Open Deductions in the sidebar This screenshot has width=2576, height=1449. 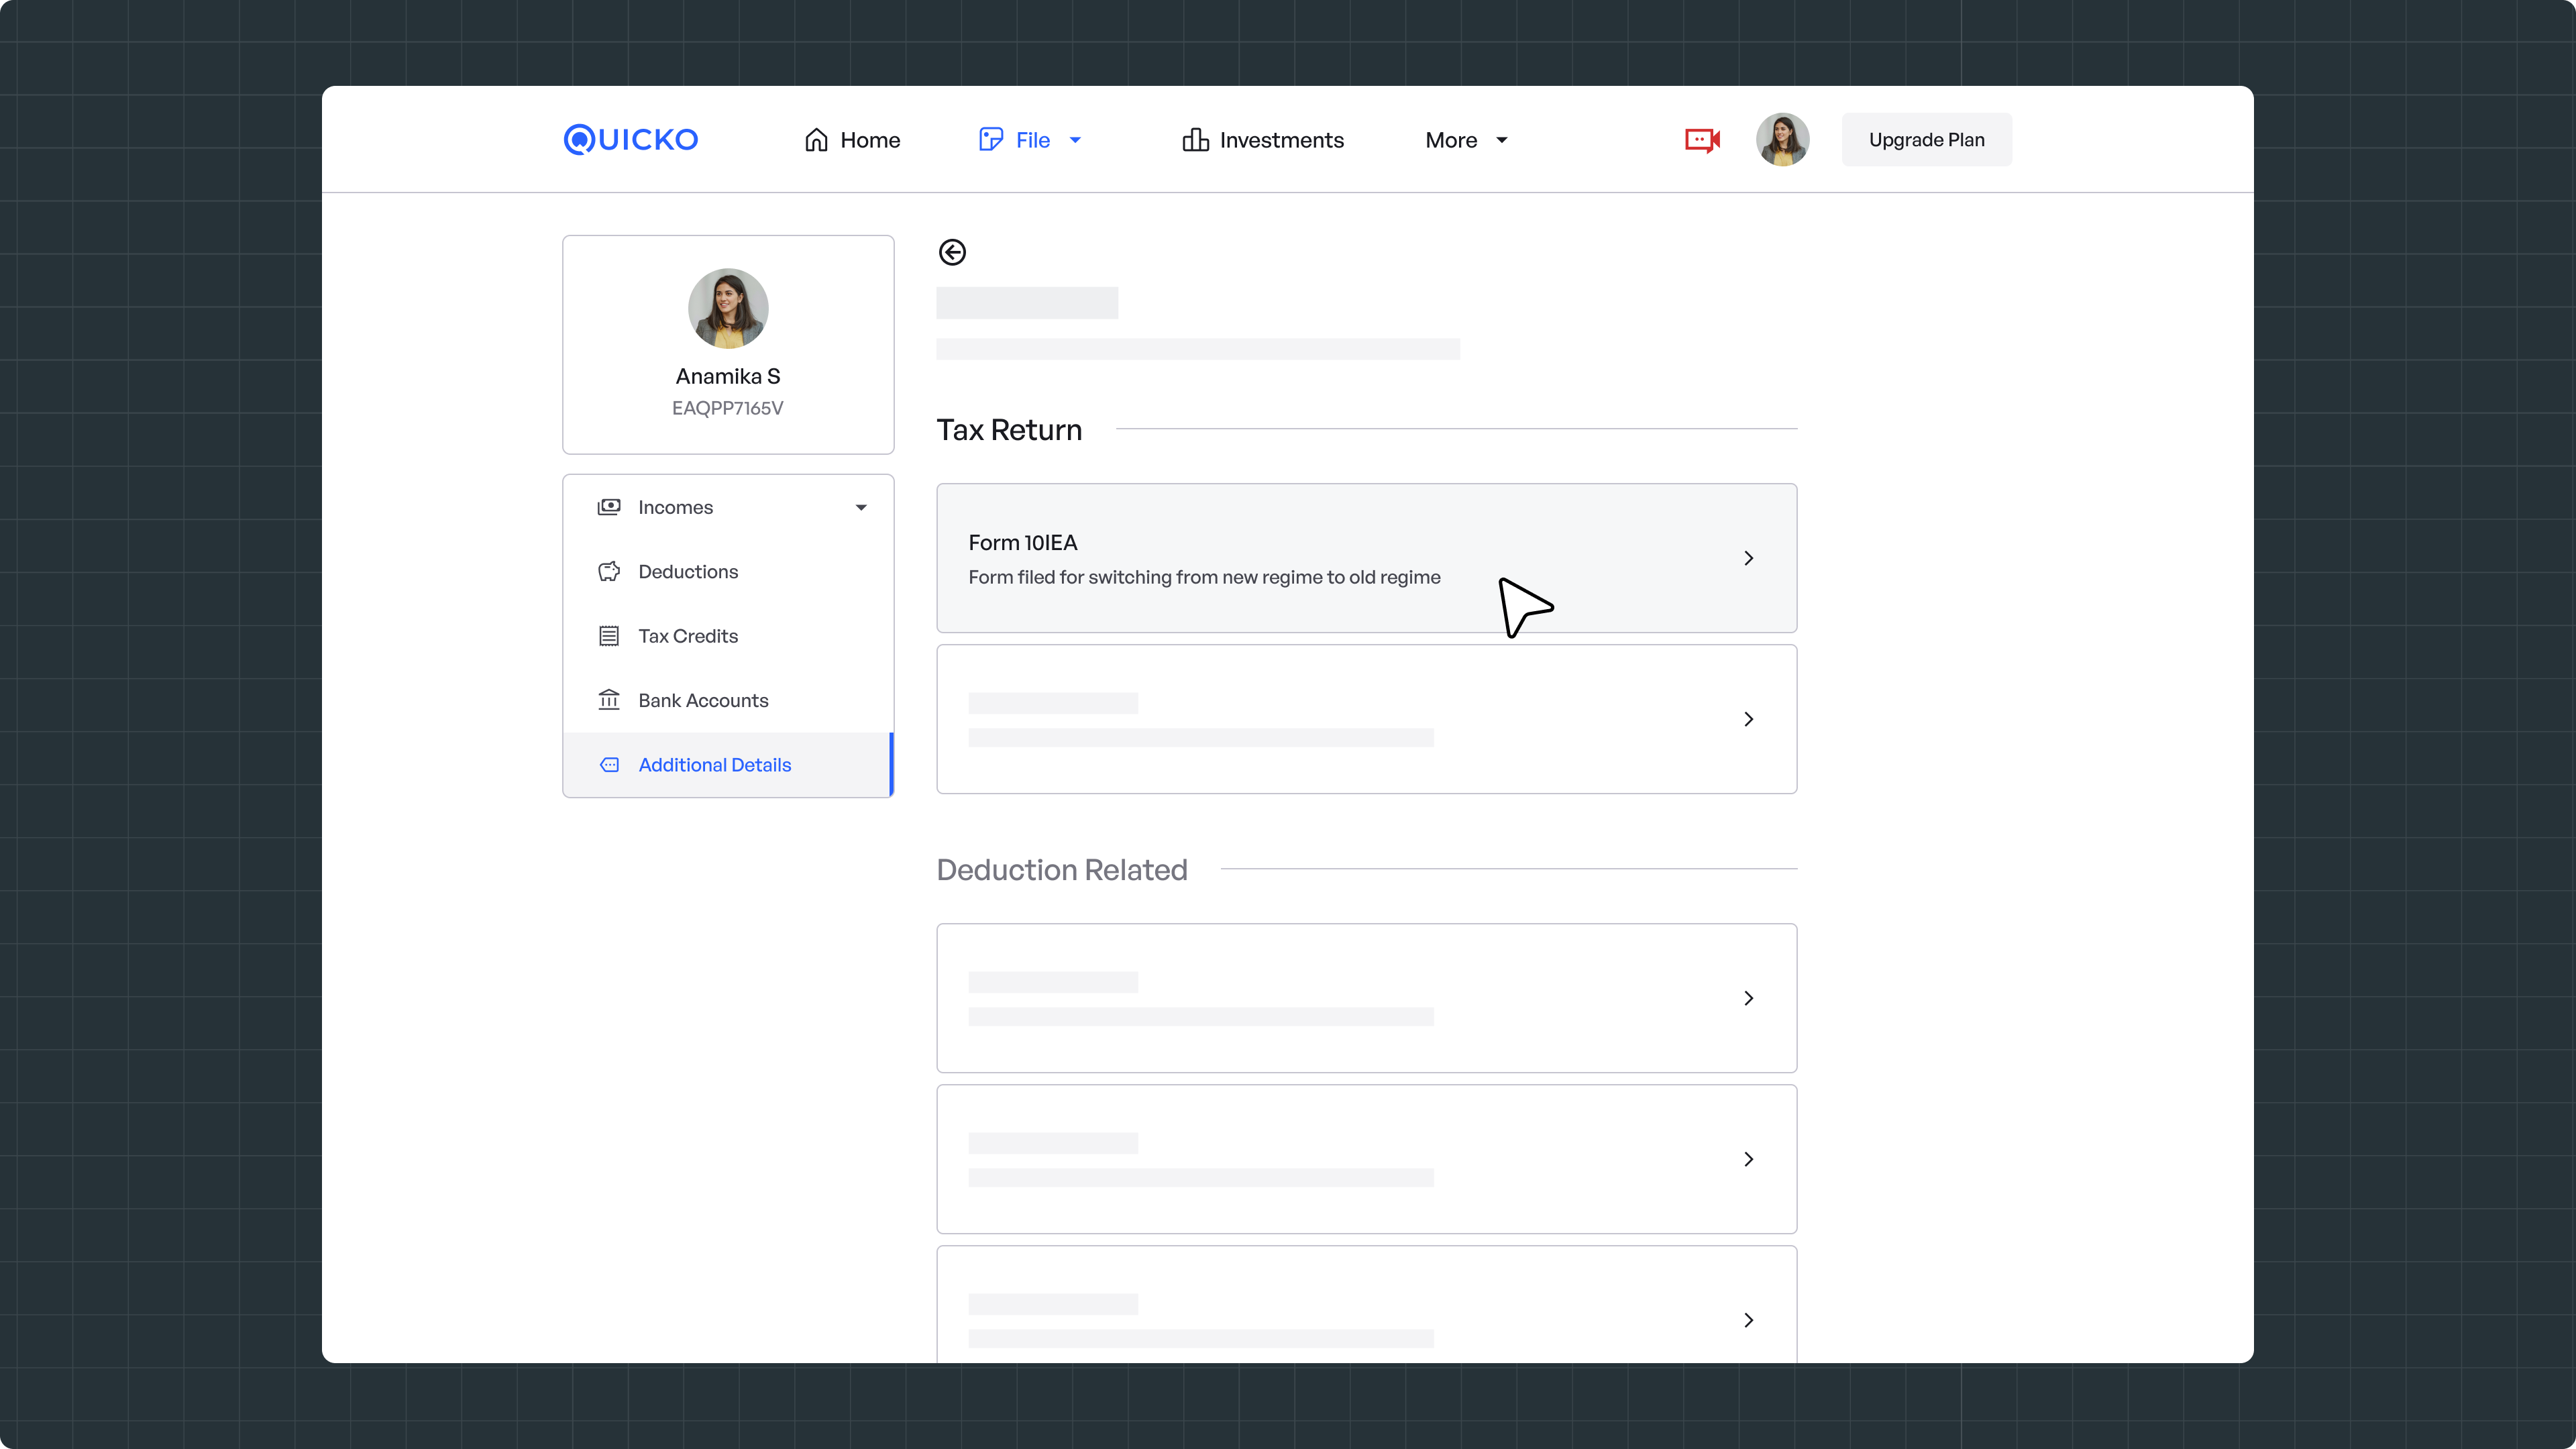(728, 572)
